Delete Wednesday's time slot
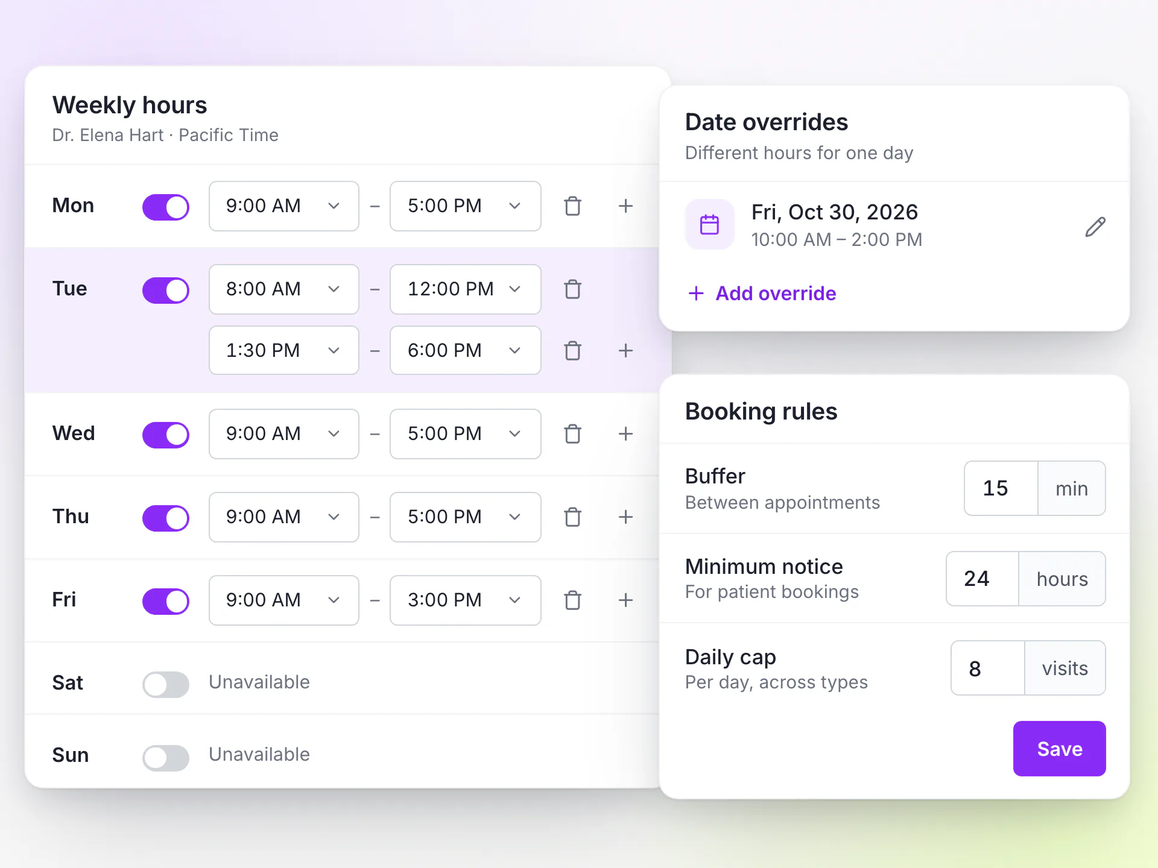The image size is (1158, 868). coord(572,434)
